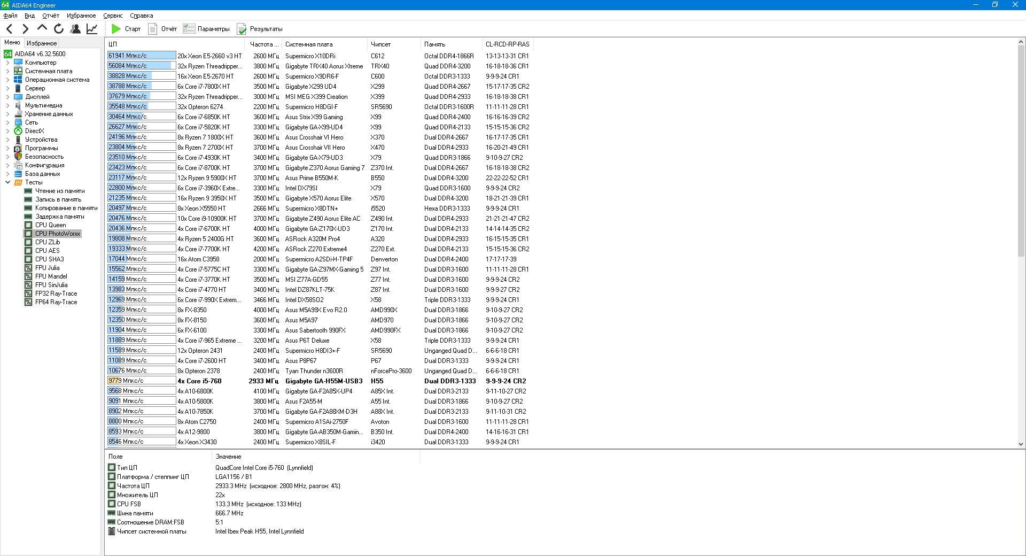Select the Программы tree icon

(x=18, y=148)
